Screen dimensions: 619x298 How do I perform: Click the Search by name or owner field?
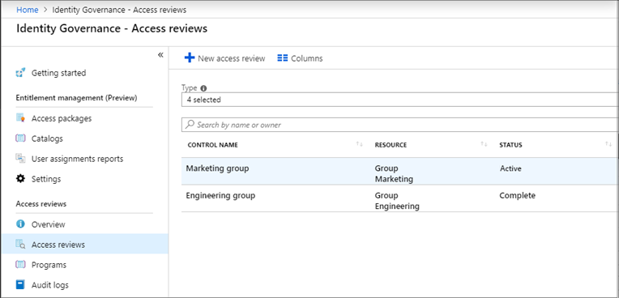(400, 125)
